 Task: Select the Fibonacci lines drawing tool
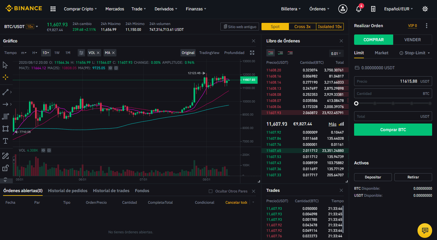point(5,116)
